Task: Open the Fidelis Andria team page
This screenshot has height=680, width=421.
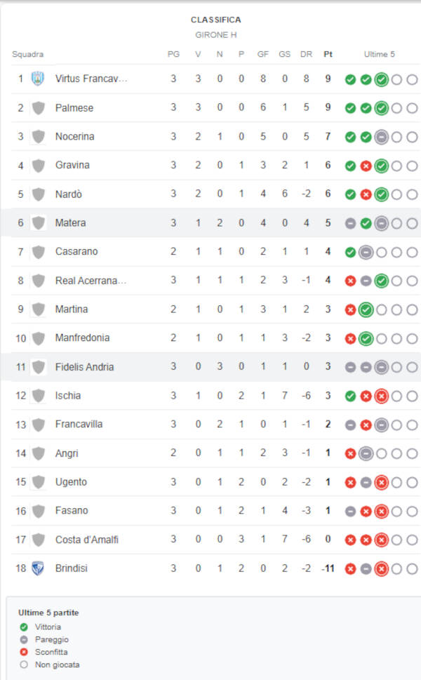Action: click(84, 367)
